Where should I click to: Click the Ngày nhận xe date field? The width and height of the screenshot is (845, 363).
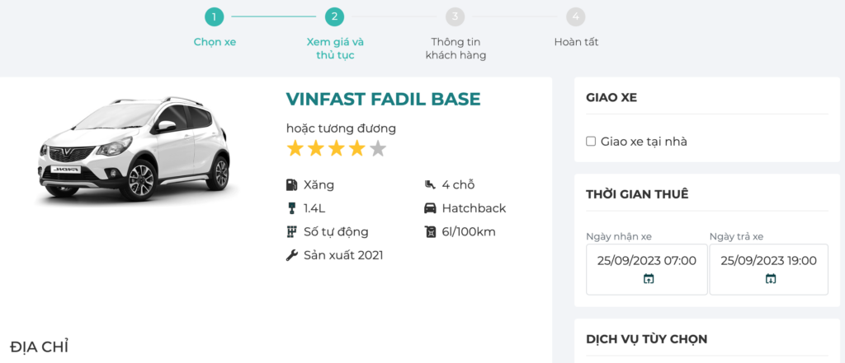click(x=647, y=261)
